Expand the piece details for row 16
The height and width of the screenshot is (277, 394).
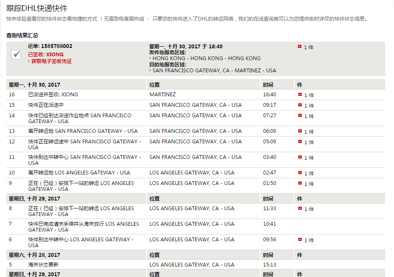pos(300,94)
